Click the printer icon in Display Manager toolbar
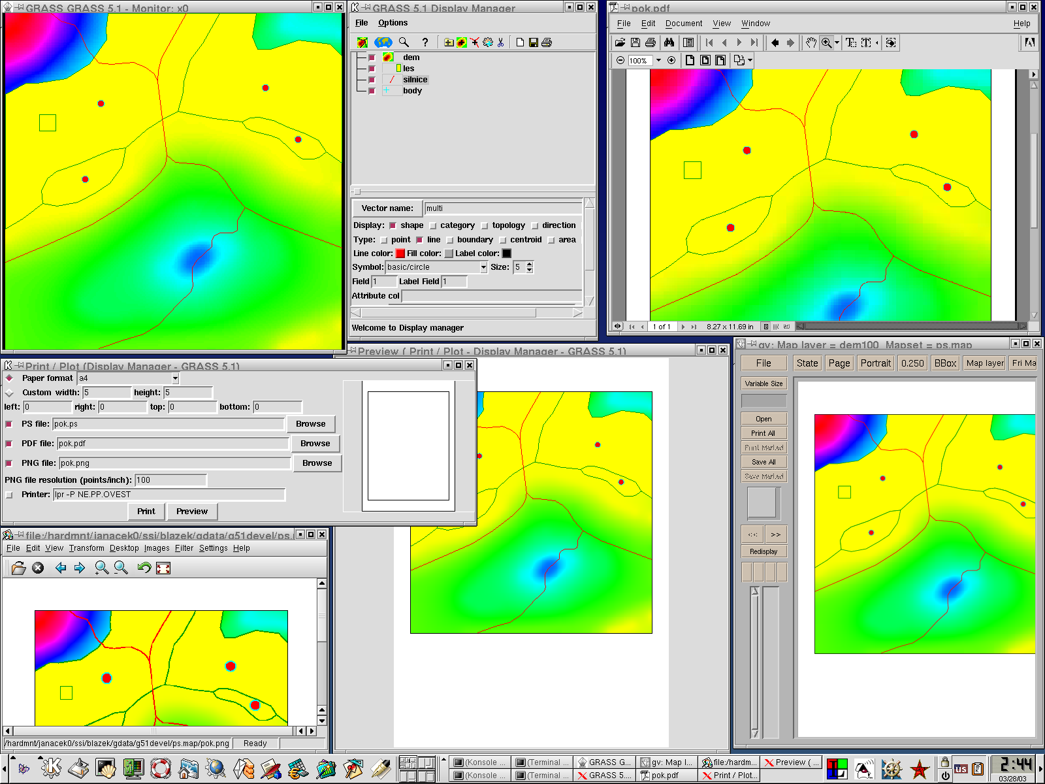Screen dimensions: 1045x784 pos(547,42)
